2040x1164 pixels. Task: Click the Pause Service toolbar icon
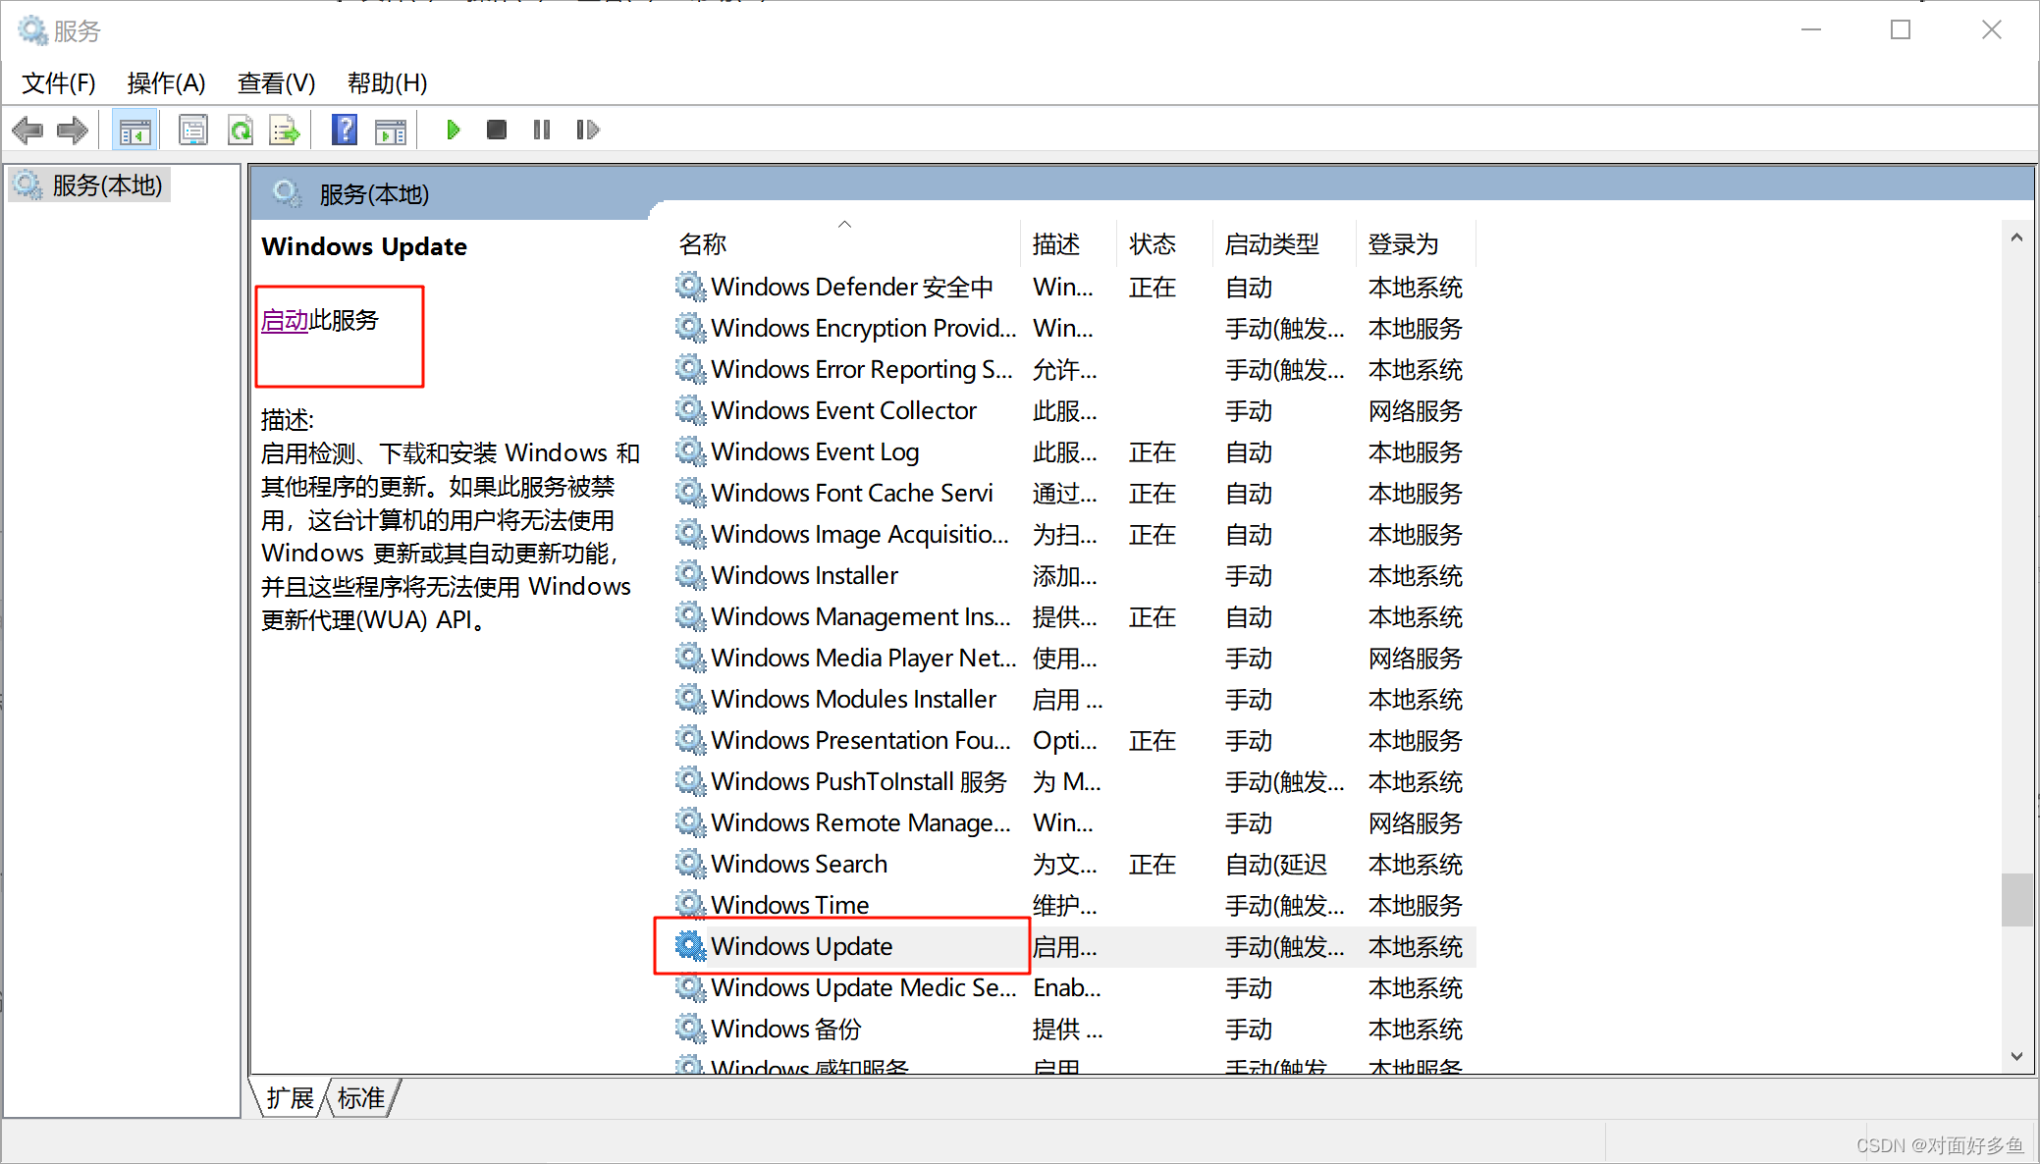click(541, 130)
